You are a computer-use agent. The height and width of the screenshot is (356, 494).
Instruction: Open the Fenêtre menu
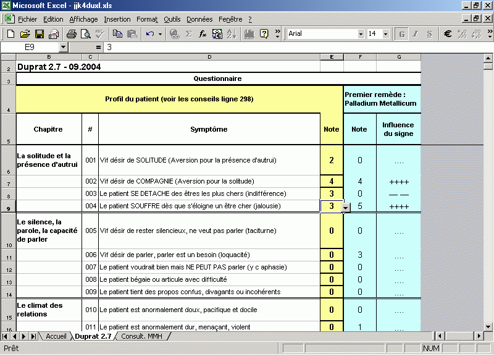point(230,19)
